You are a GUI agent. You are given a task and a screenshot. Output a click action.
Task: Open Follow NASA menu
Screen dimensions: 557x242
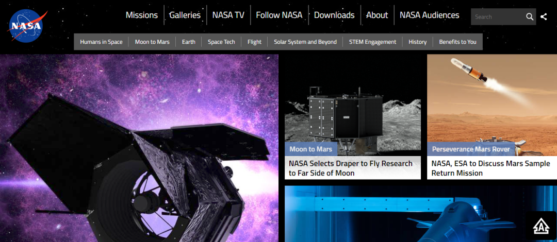(x=279, y=15)
